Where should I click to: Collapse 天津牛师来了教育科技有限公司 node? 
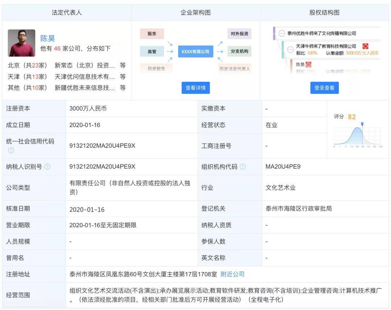coord(290,49)
